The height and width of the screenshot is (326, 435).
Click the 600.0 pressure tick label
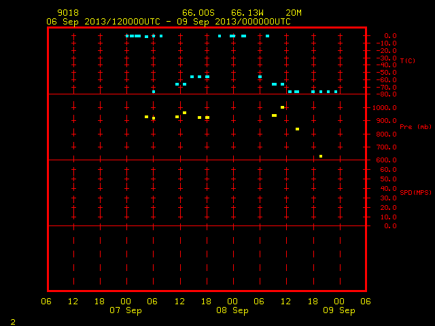(386, 160)
